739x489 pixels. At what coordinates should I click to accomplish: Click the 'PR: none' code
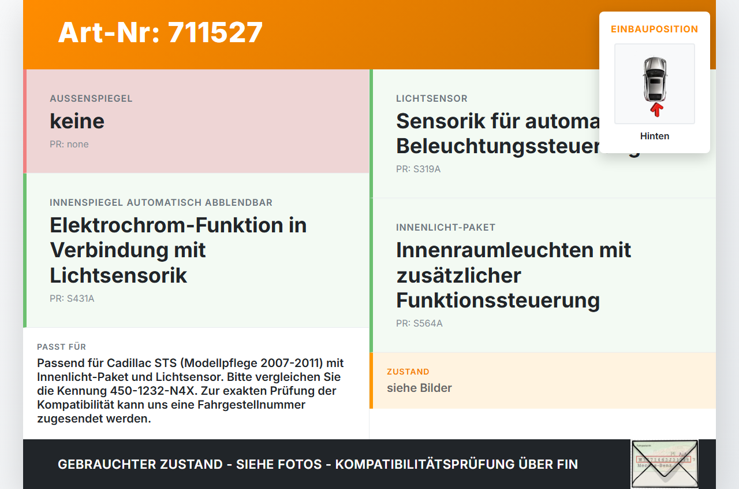coord(69,144)
